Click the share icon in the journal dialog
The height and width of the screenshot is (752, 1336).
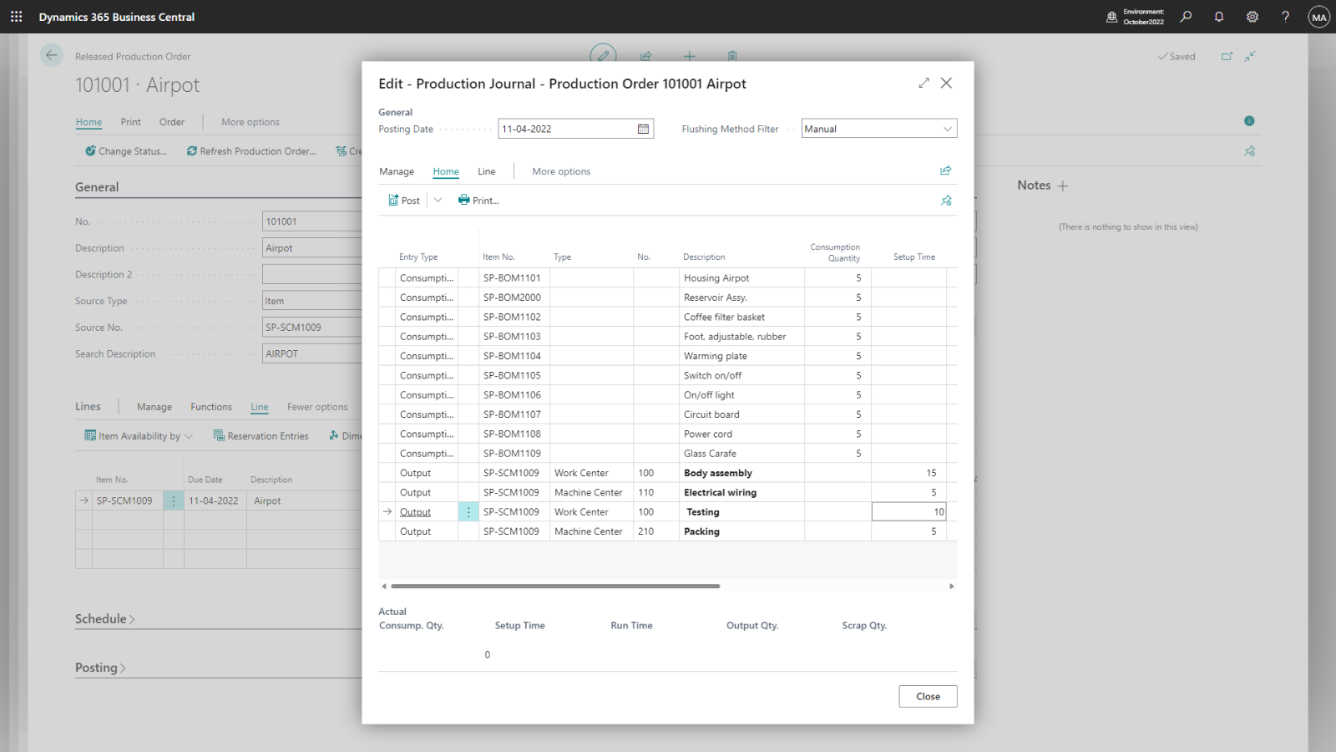pyautogui.click(x=946, y=170)
